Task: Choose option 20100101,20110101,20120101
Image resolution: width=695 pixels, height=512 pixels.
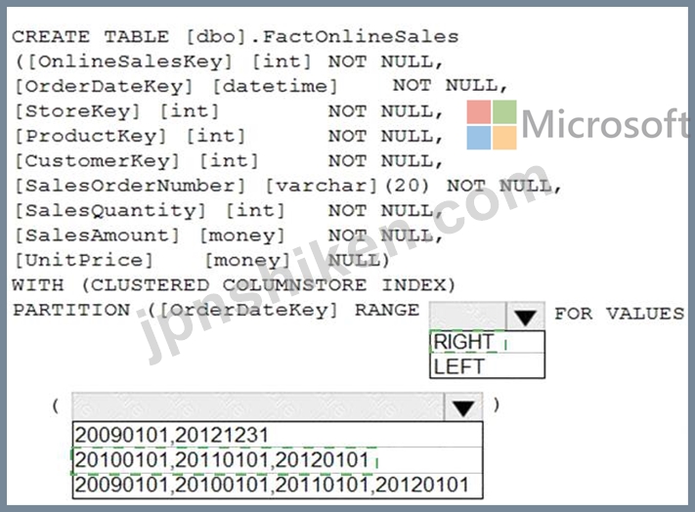Action: pos(278,460)
